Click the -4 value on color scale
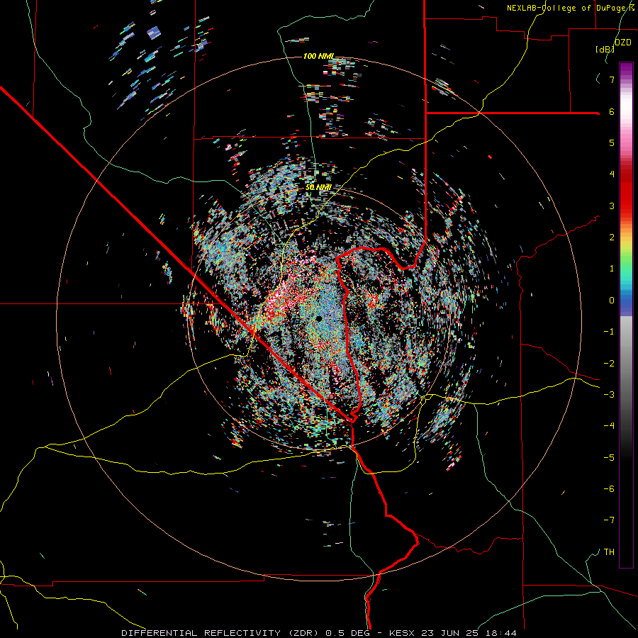 click(609, 426)
